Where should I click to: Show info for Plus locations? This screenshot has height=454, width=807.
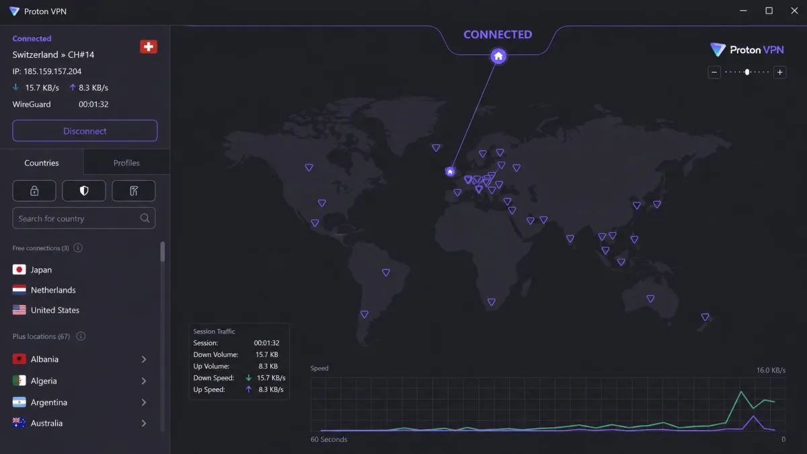pyautogui.click(x=81, y=336)
